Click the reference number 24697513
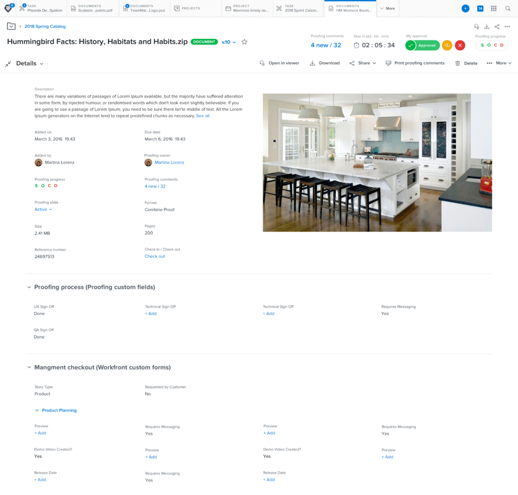518x495 pixels. point(45,256)
